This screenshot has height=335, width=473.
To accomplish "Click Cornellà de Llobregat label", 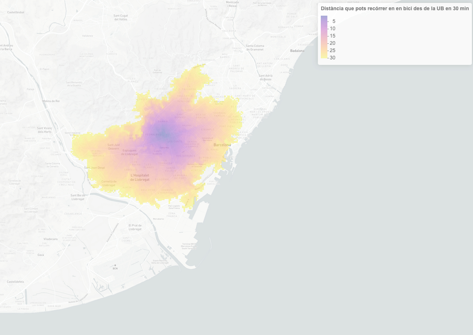I will coord(109,183).
